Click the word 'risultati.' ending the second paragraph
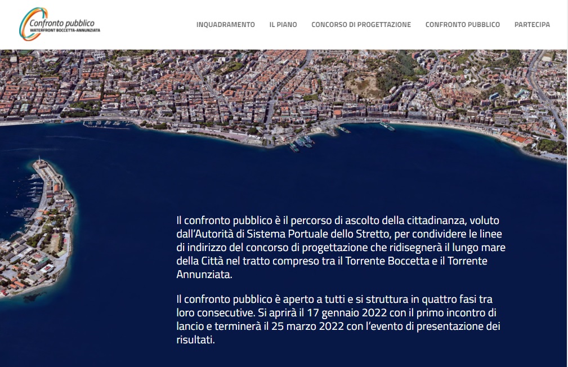The width and height of the screenshot is (568, 367). coord(195,340)
